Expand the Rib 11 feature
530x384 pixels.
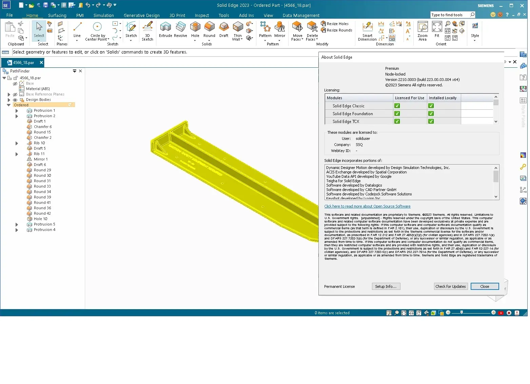pos(17,154)
